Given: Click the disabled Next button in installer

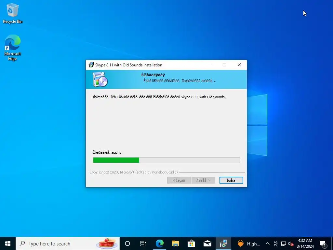Looking at the screenshot, I should click(x=203, y=180).
